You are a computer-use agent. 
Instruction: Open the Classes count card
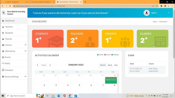153,39
